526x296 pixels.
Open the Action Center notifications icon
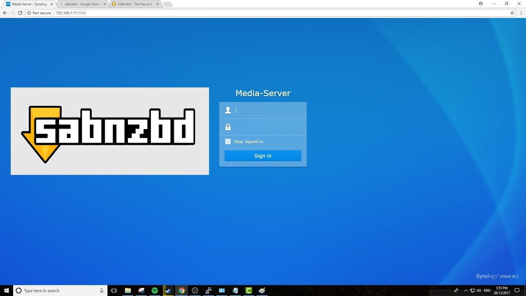pos(517,291)
